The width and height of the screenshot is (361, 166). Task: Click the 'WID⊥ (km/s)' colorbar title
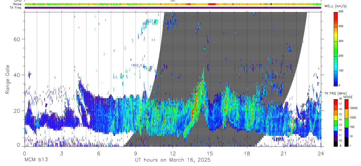click(335, 6)
